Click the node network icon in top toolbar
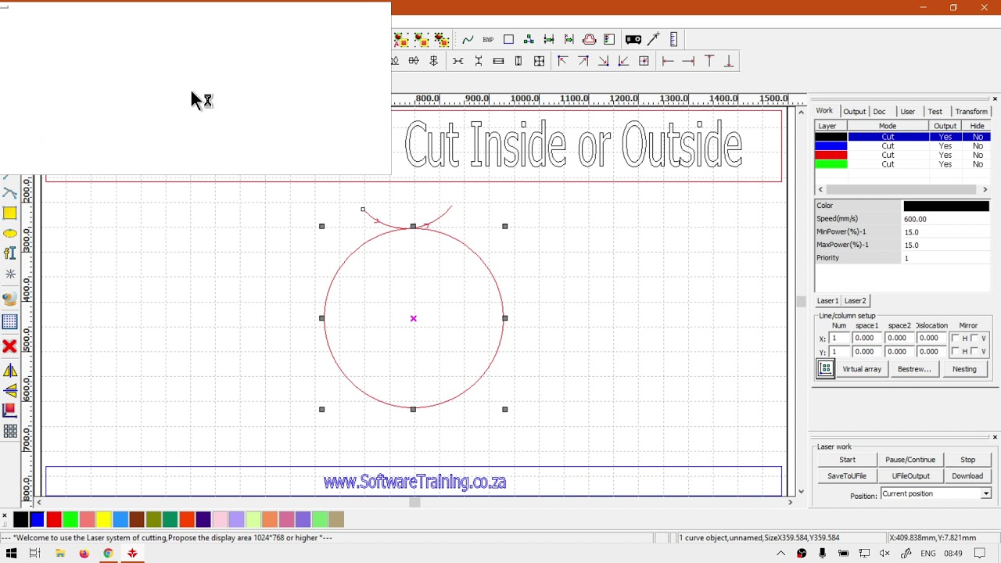1001x563 pixels. point(529,39)
